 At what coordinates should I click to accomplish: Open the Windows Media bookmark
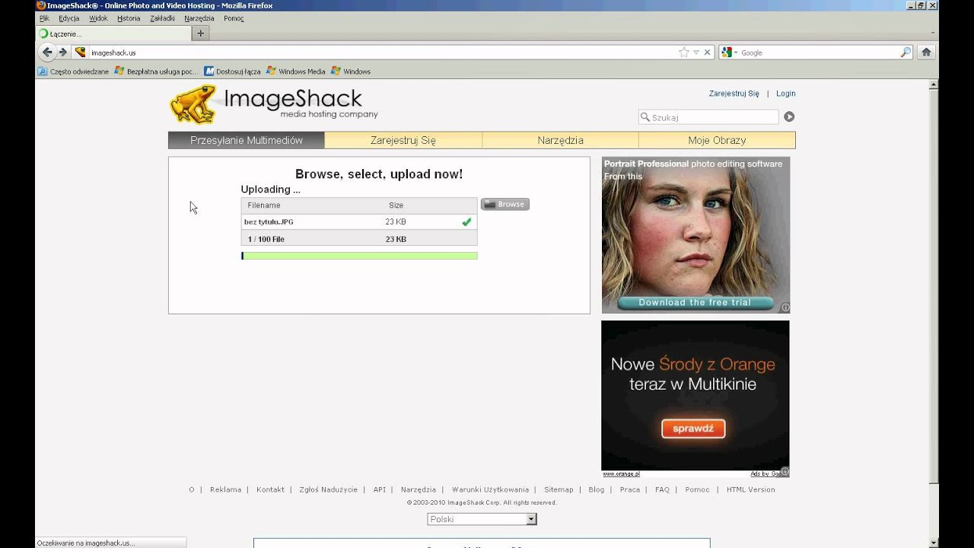coord(296,72)
